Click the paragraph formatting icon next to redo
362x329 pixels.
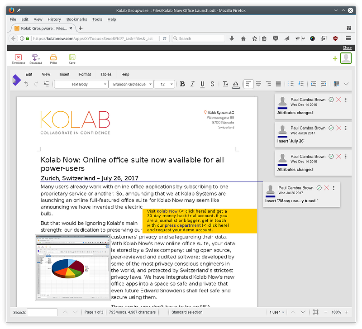click(x=46, y=84)
